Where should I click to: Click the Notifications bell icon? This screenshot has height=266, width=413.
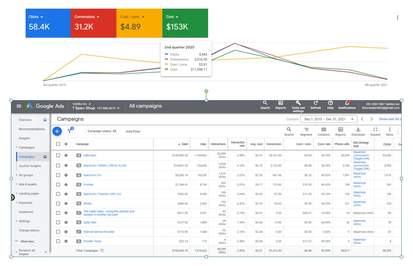(346, 103)
